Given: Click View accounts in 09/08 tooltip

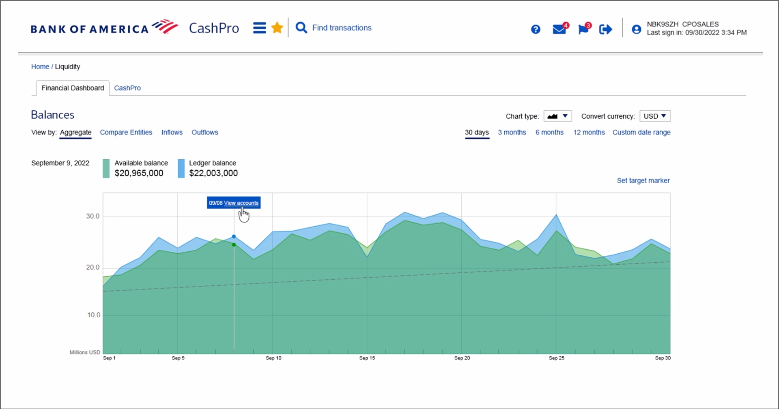Looking at the screenshot, I should [x=241, y=203].
